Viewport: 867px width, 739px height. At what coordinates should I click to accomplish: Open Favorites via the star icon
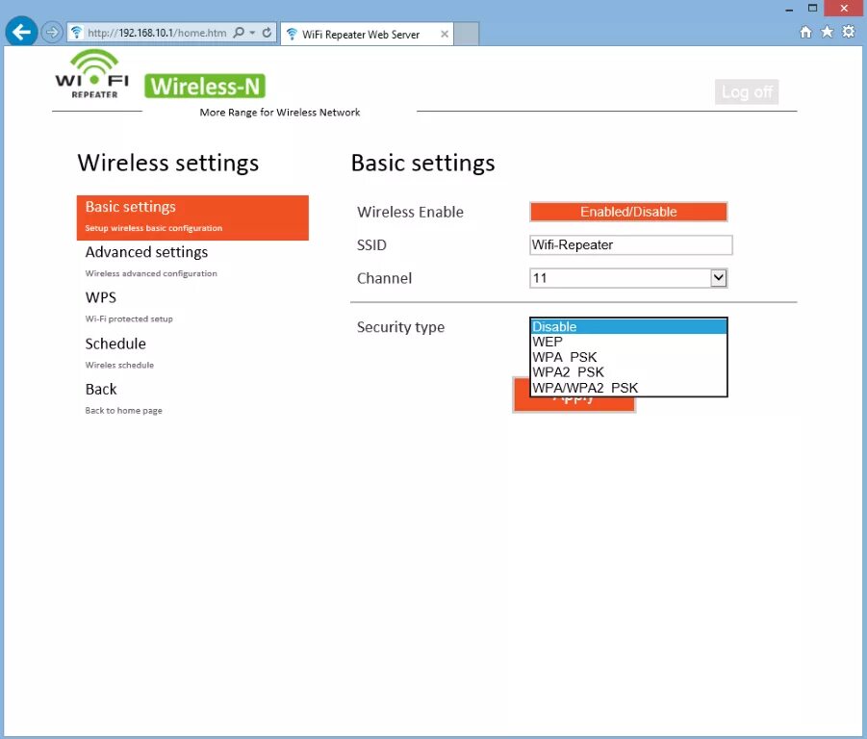[x=827, y=32]
